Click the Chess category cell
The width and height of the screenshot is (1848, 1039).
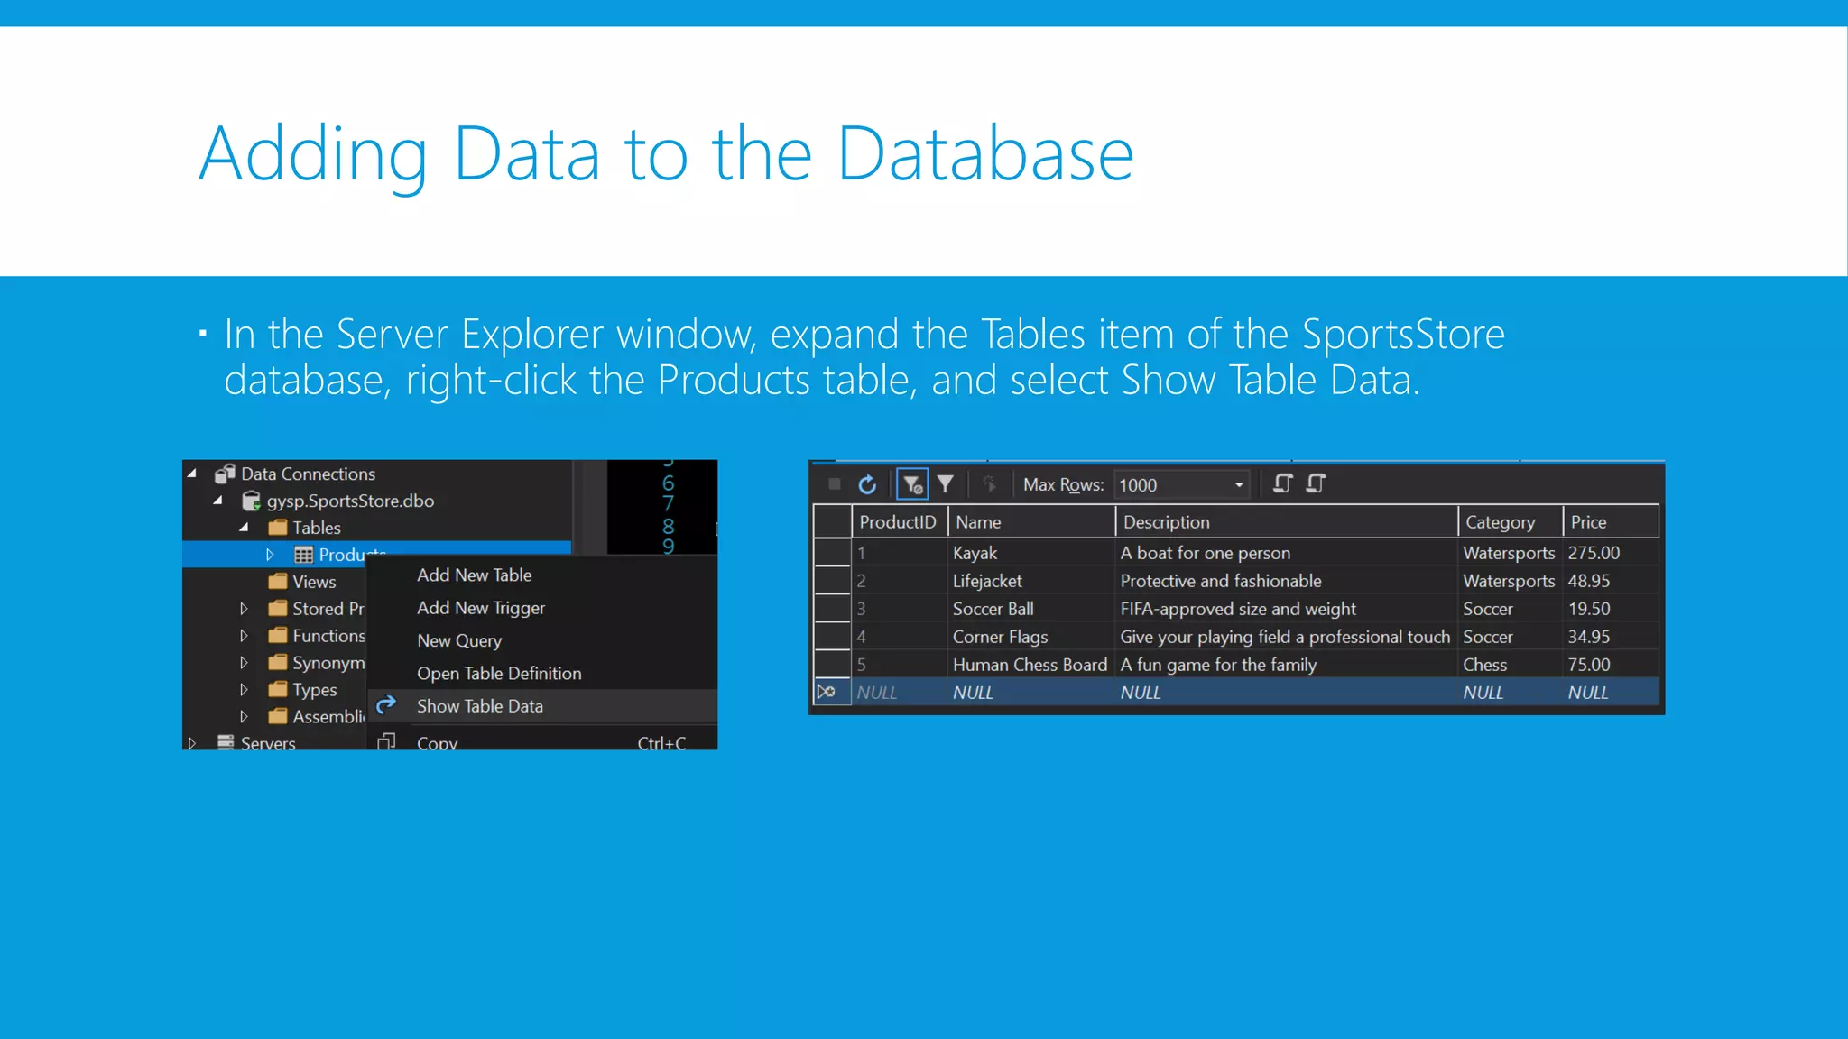[x=1511, y=664]
